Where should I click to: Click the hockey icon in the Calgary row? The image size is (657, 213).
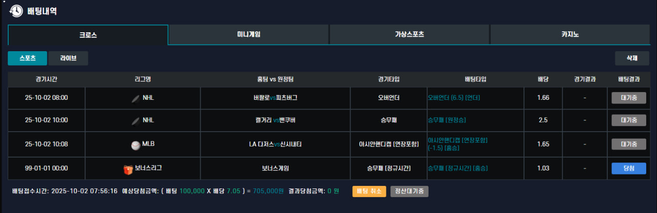[x=136, y=121]
